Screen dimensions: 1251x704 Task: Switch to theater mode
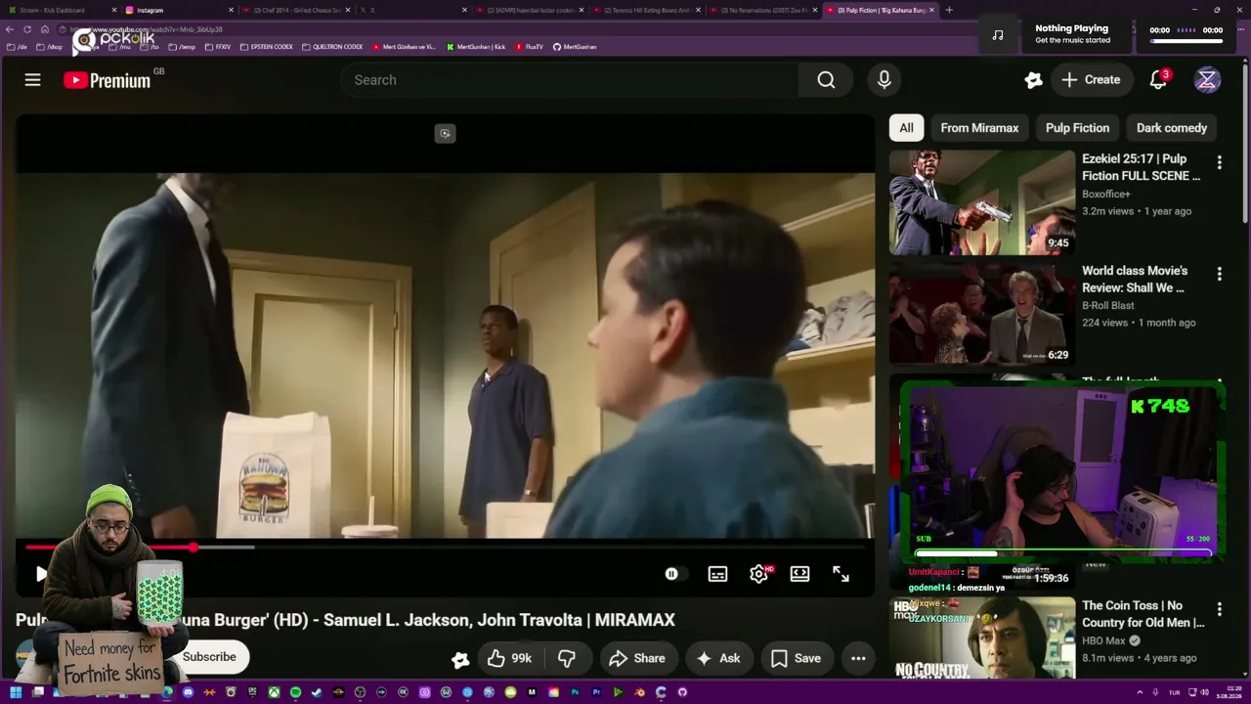pyautogui.click(x=799, y=574)
